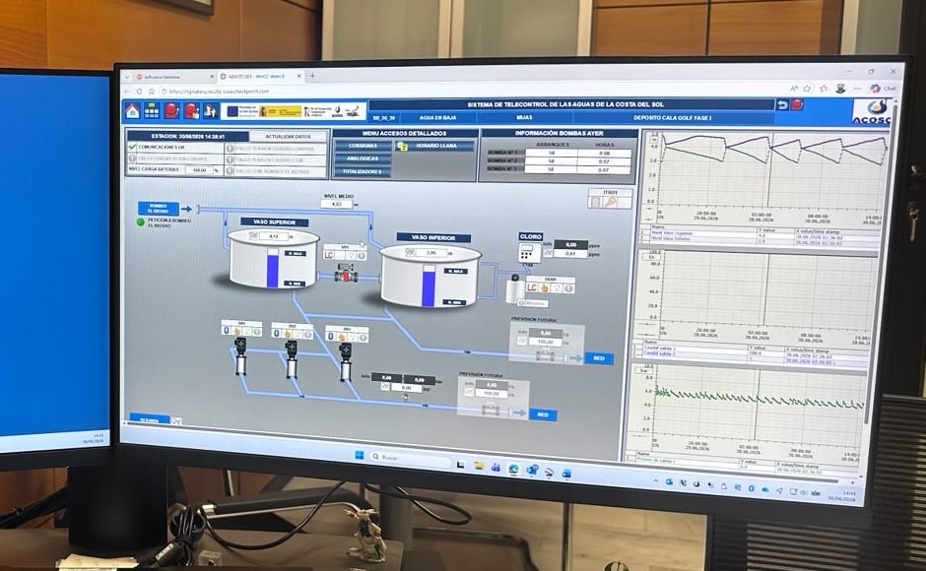This screenshot has height=571, width=926.
Task: Open Microsoft Edge from the taskbar
Action: point(514,469)
